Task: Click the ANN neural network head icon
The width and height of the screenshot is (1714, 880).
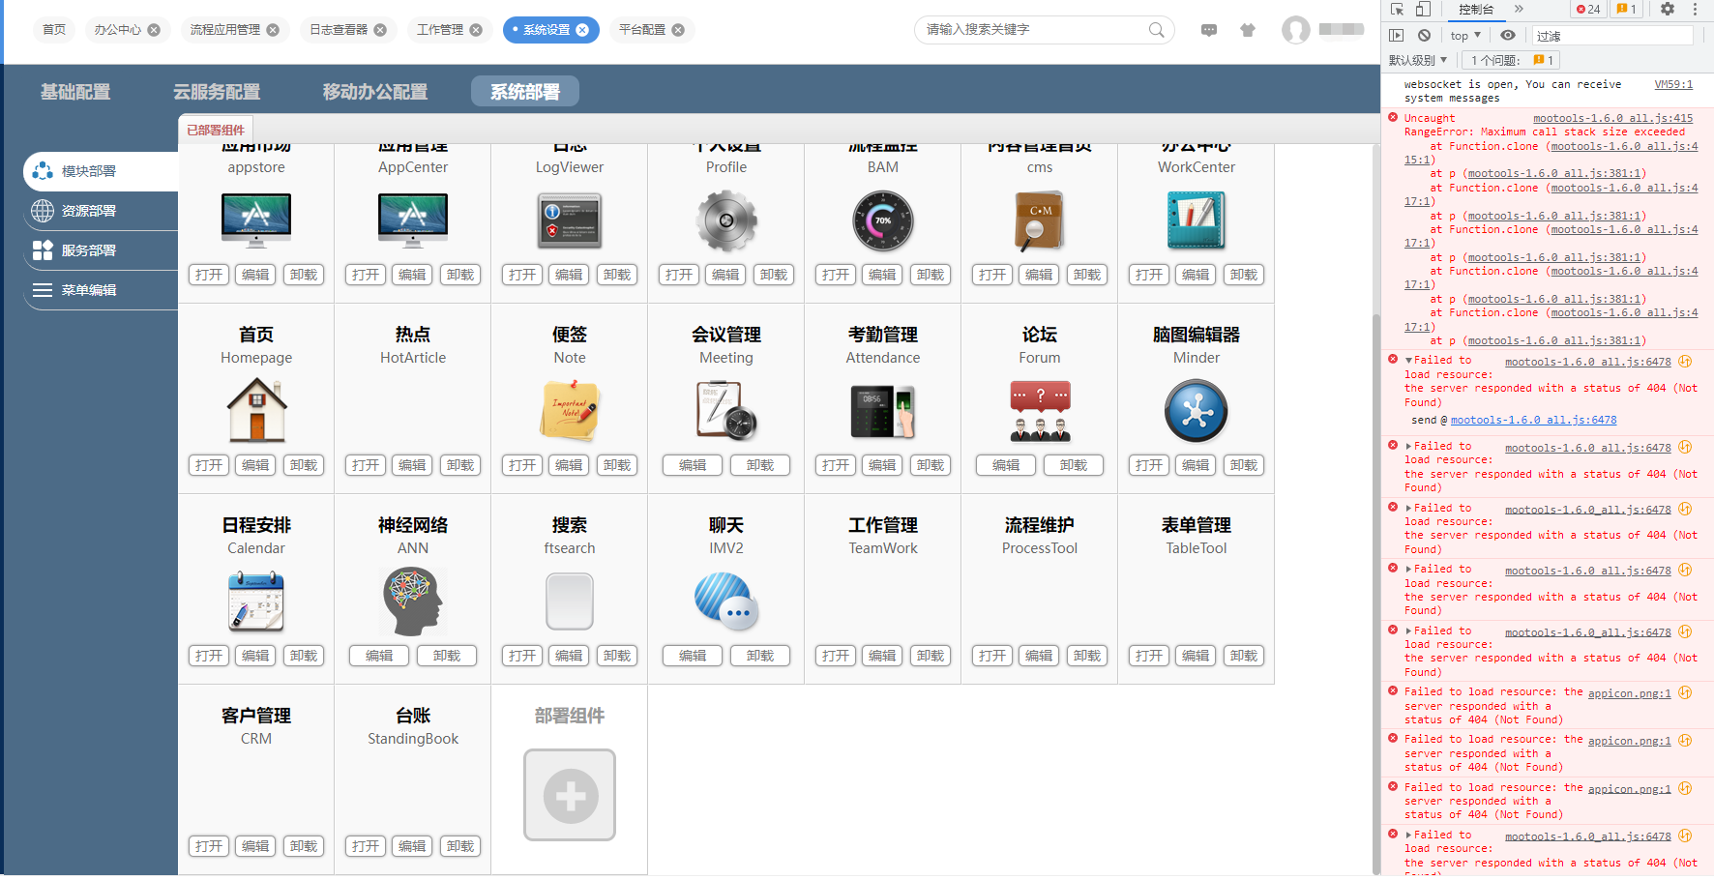Action: [412, 601]
